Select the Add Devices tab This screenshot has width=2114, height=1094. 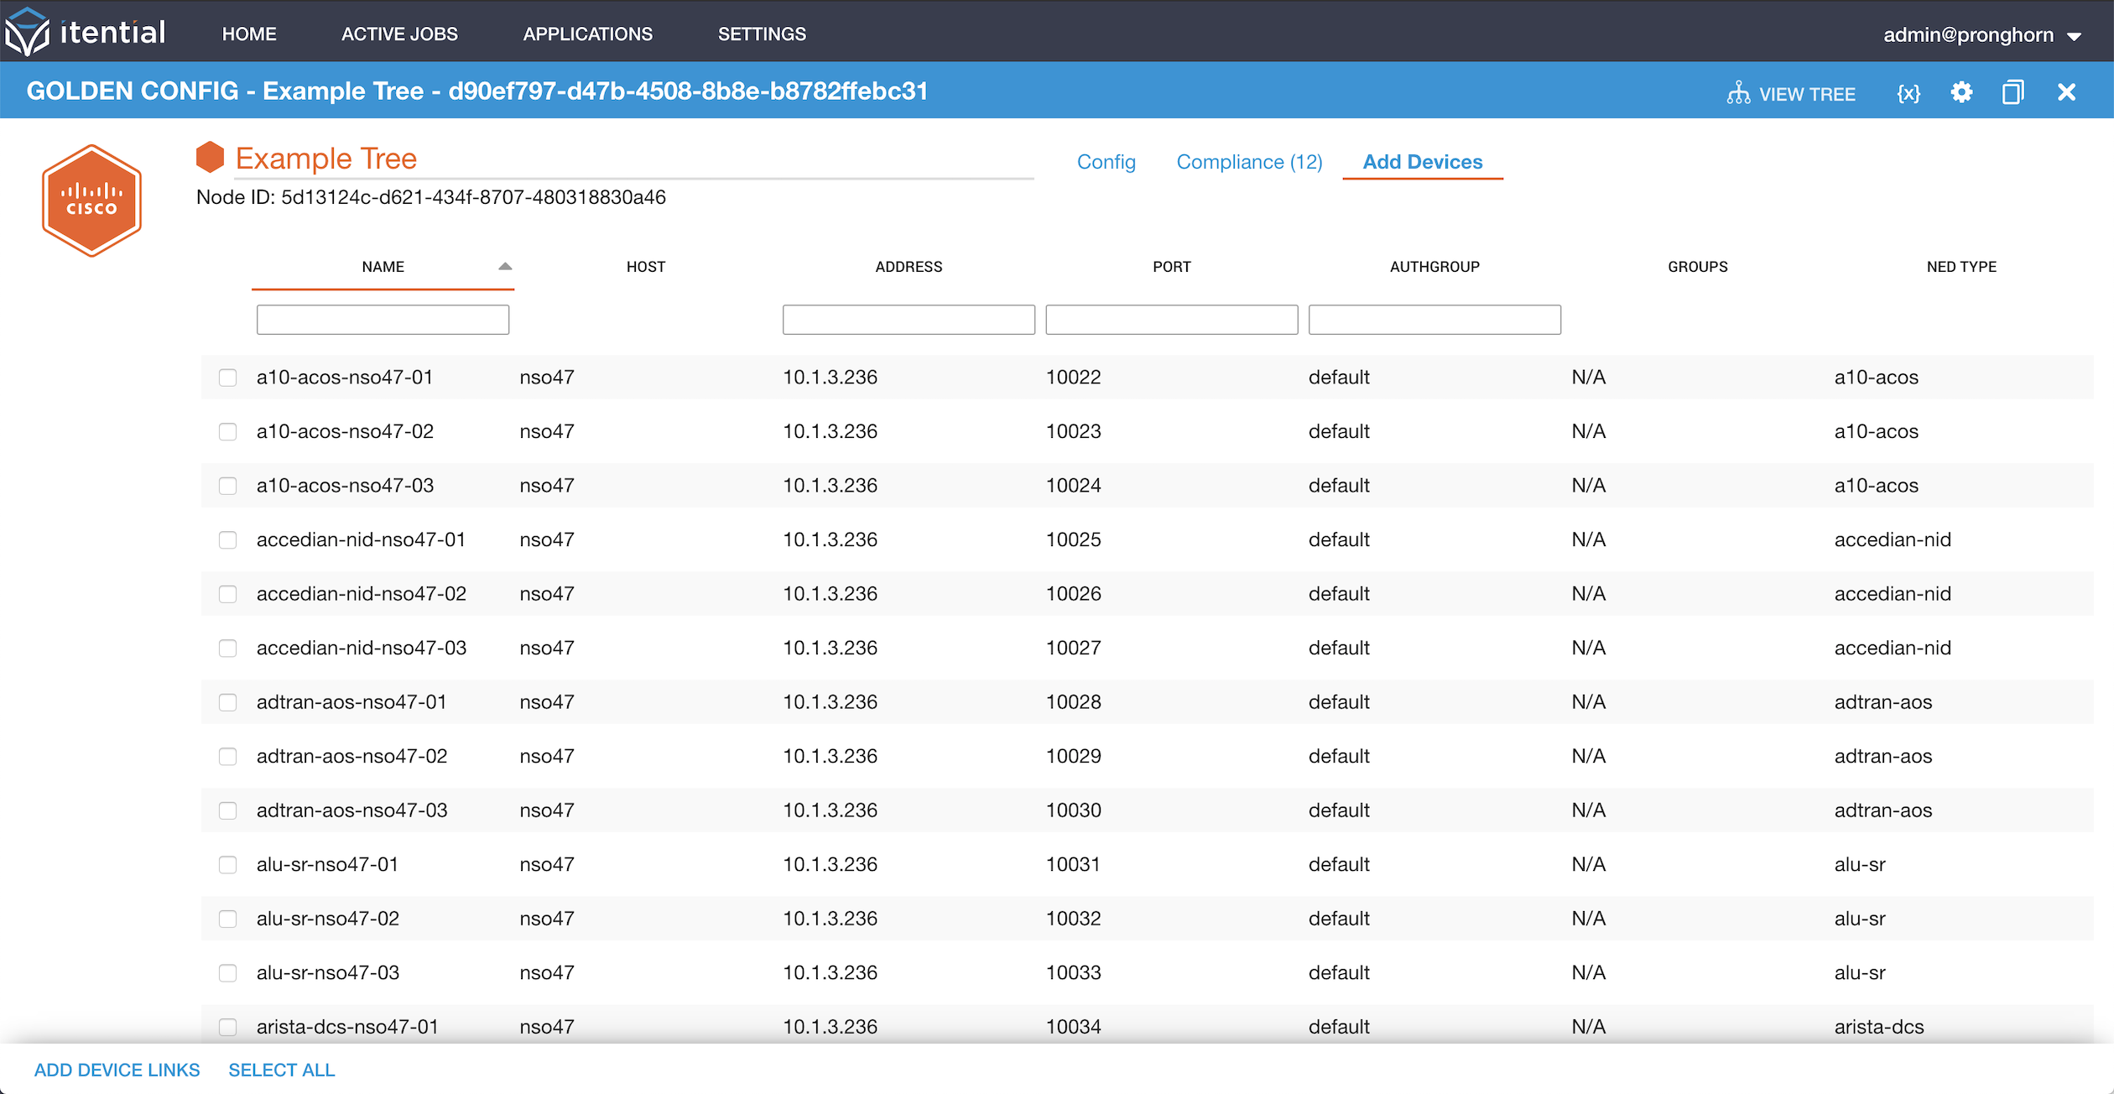click(1423, 162)
